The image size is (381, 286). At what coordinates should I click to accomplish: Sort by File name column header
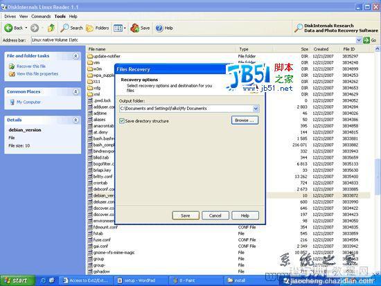click(161, 49)
